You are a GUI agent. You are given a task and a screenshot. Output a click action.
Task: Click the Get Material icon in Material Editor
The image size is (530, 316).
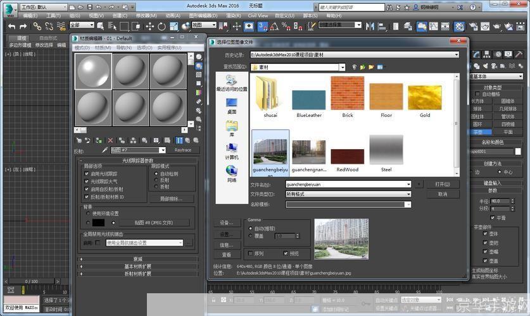click(x=79, y=140)
